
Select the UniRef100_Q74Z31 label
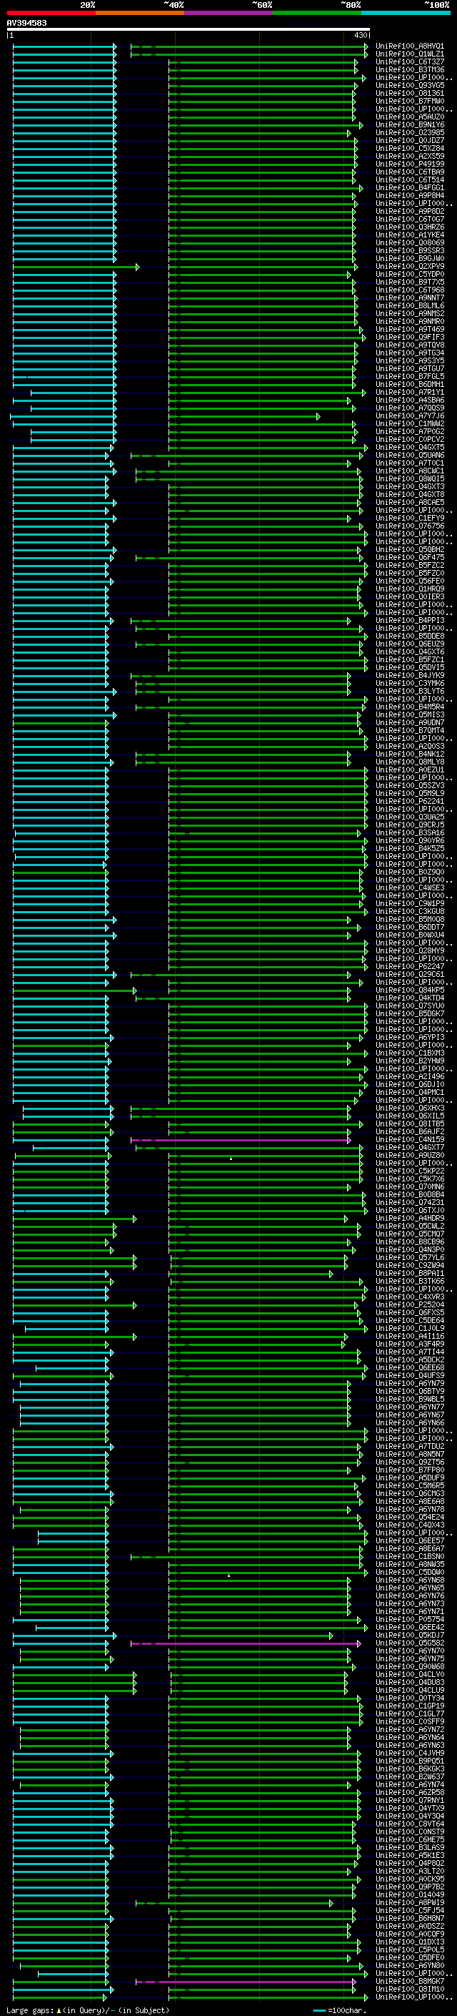pyautogui.click(x=410, y=1202)
